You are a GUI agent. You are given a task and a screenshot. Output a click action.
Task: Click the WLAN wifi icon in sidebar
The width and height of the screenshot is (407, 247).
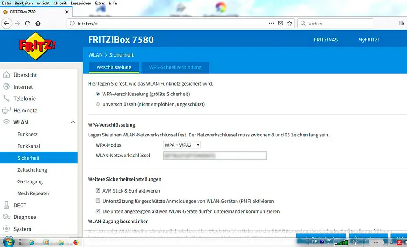(6, 122)
